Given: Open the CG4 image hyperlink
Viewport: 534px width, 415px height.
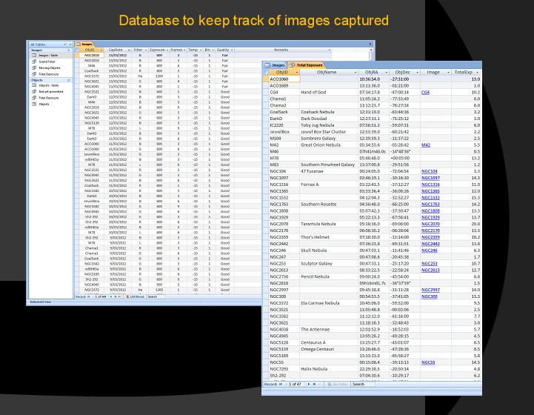Looking at the screenshot, I should 425,93.
